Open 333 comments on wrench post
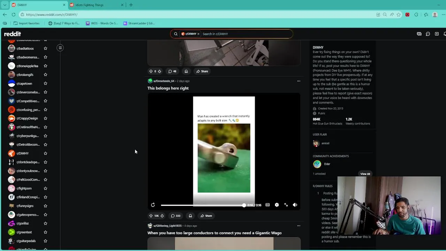 tap(176, 216)
